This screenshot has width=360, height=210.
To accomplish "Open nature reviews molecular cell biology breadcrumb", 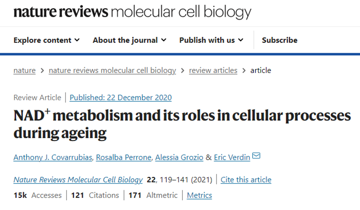I will (x=112, y=71).
